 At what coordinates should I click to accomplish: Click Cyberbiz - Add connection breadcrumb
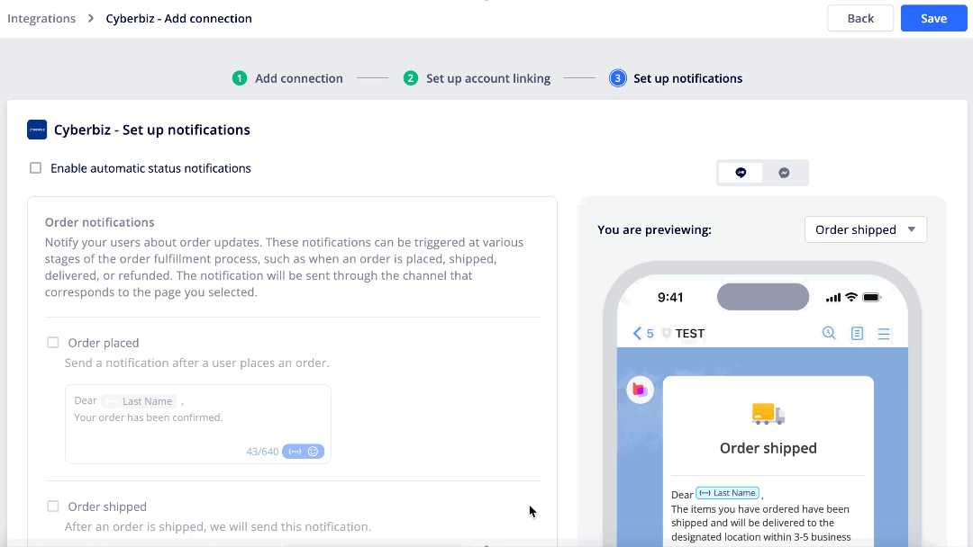(178, 19)
